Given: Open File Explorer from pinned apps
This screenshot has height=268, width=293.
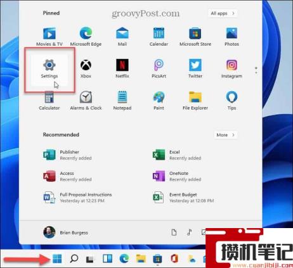Looking at the screenshot, I should (195, 101).
